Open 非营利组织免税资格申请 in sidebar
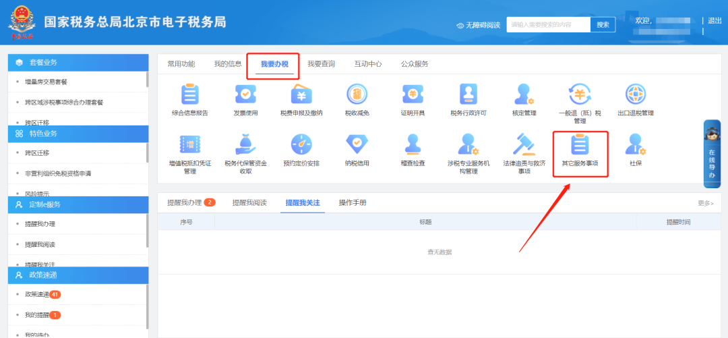The height and width of the screenshot is (338, 728). click(58, 173)
